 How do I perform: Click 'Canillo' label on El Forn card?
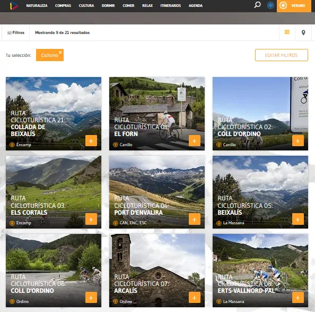[126, 145]
